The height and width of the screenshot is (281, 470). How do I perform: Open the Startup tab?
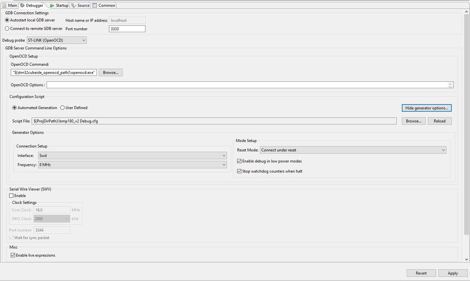59,5
